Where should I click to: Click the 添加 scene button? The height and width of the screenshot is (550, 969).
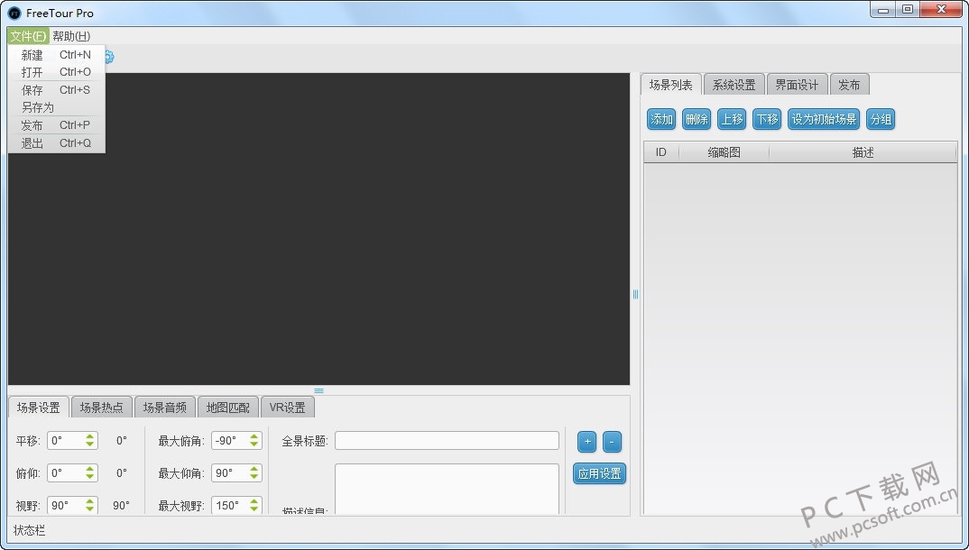tap(661, 119)
